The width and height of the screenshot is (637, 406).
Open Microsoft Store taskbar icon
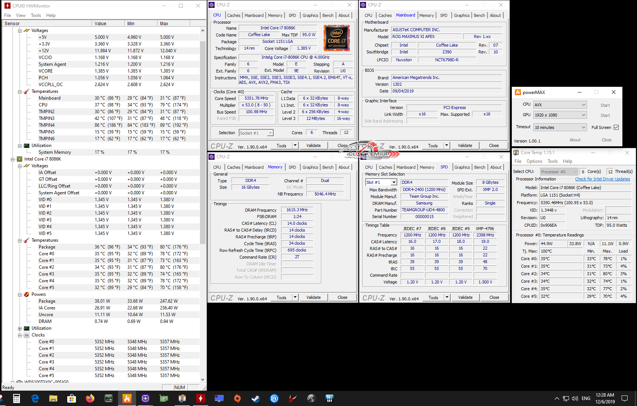(x=71, y=398)
